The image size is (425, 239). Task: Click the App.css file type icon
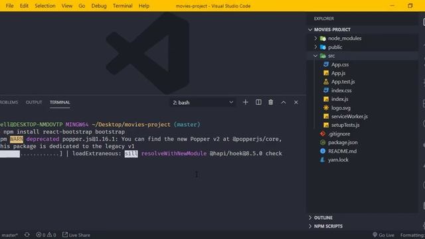[326, 64]
